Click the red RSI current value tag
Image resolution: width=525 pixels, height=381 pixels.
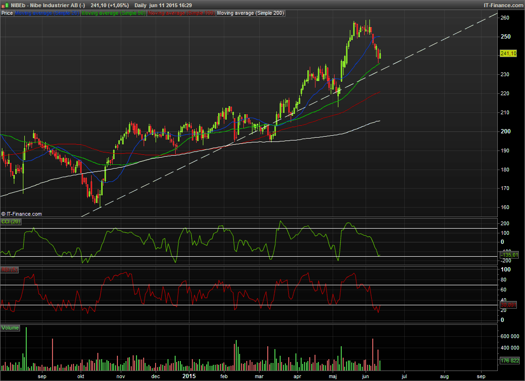click(509, 305)
